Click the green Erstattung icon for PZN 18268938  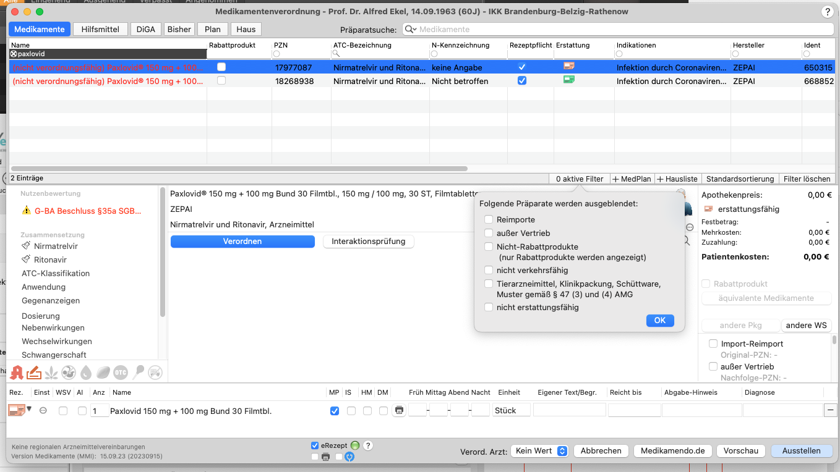point(568,80)
